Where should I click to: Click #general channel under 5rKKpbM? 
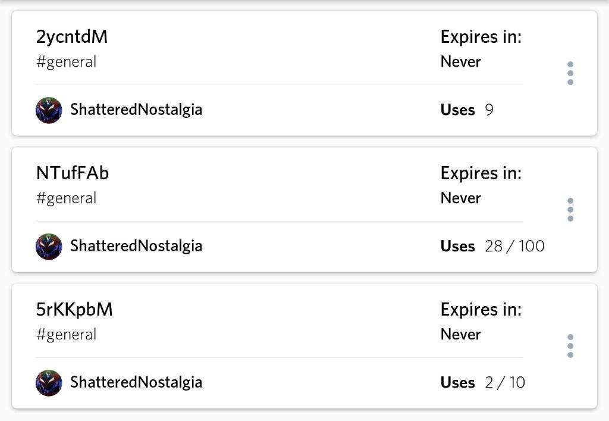pyautogui.click(x=66, y=335)
